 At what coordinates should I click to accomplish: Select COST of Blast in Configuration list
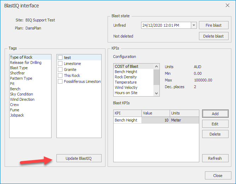click(133, 66)
